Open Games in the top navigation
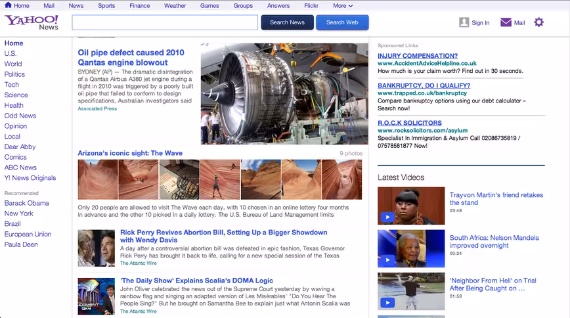The height and width of the screenshot is (318, 570). [209, 6]
